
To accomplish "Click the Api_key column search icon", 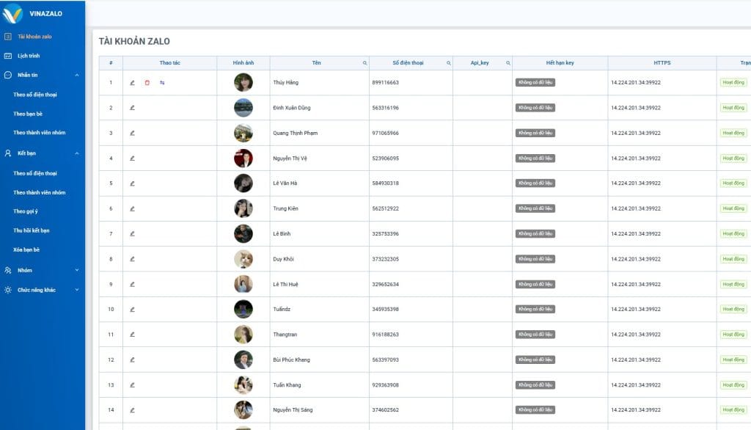I will click(x=508, y=63).
